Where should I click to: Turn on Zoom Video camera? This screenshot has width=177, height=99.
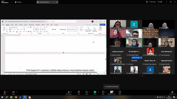pos(13,92)
